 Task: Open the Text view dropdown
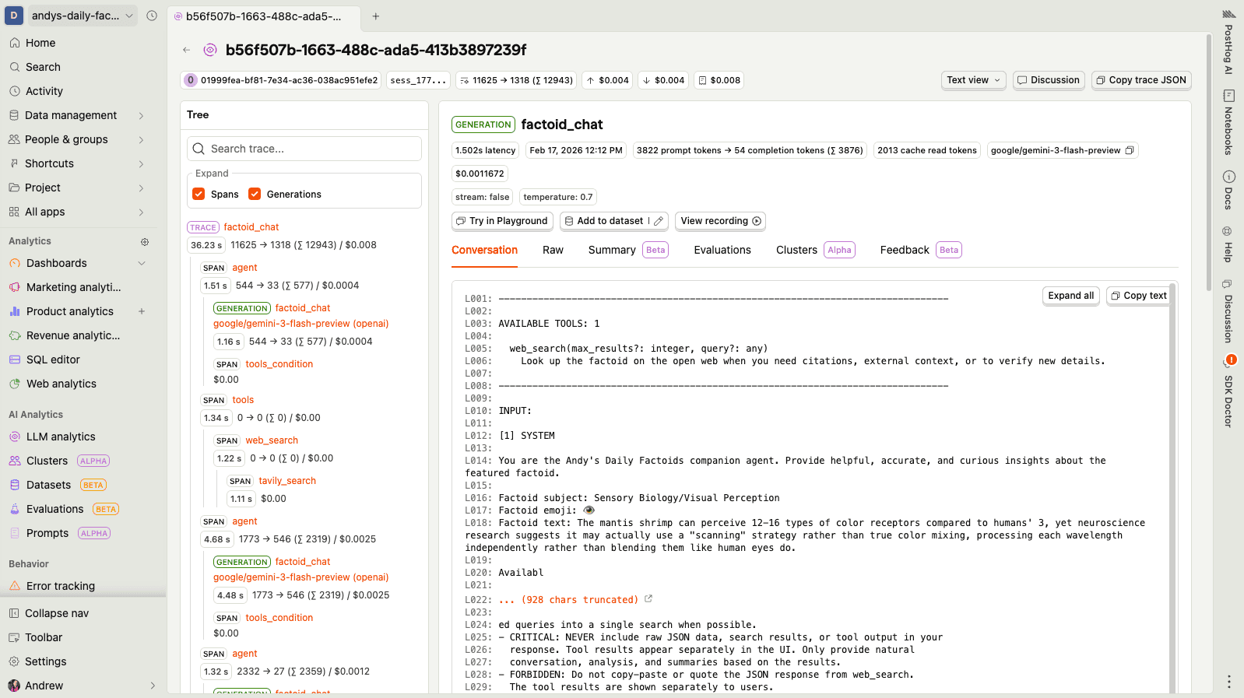click(x=973, y=80)
